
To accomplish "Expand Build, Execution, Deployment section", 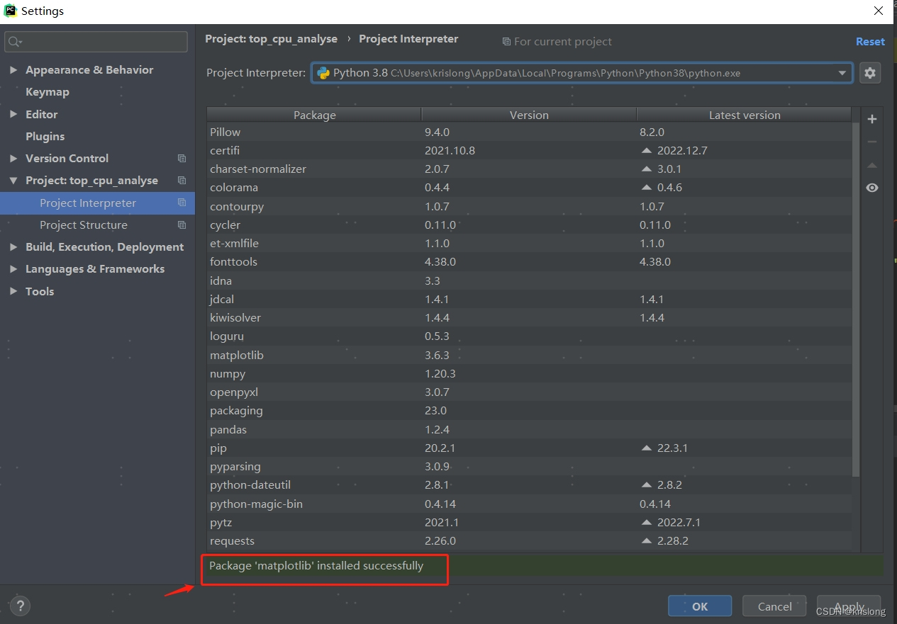I will tap(13, 247).
